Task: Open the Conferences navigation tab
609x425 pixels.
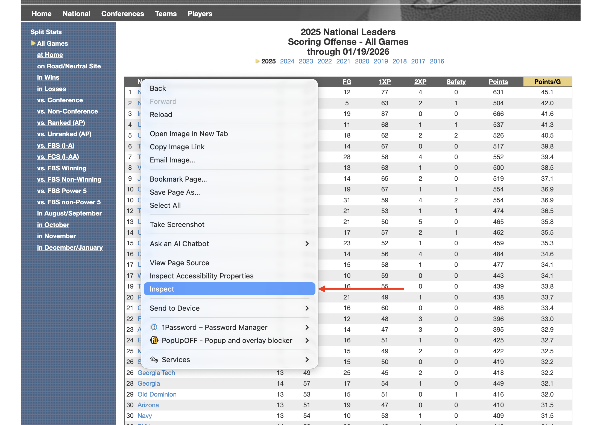Action: [122, 14]
